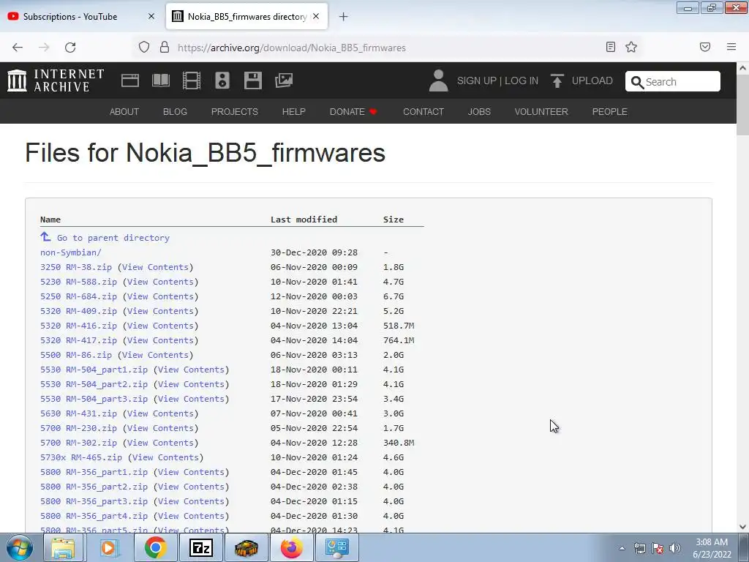View Contents of 5230 RM-588.zip
Viewport: 749px width, 562px height.
(160, 282)
